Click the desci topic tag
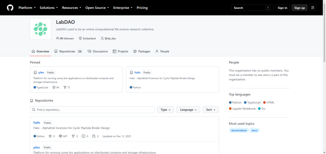This screenshot has width=326, height=154. 254,131
